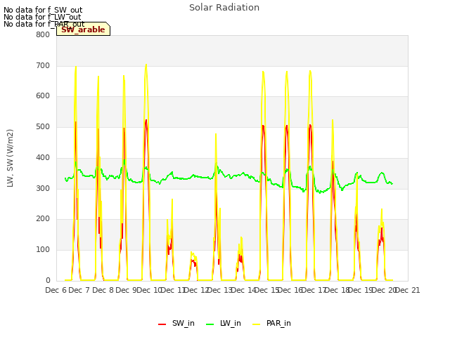Click the Dec 21 x-axis label
450x337 pixels.
[x=408, y=290]
